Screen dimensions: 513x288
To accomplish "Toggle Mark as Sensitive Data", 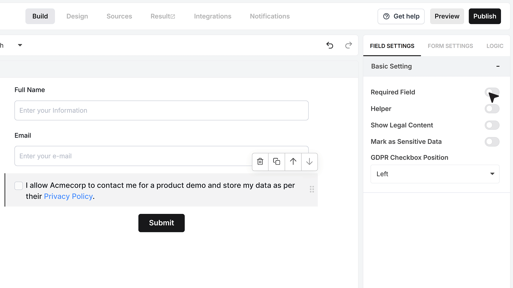I will coord(492,142).
